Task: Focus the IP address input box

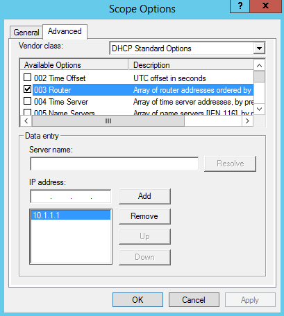Action: (x=71, y=197)
